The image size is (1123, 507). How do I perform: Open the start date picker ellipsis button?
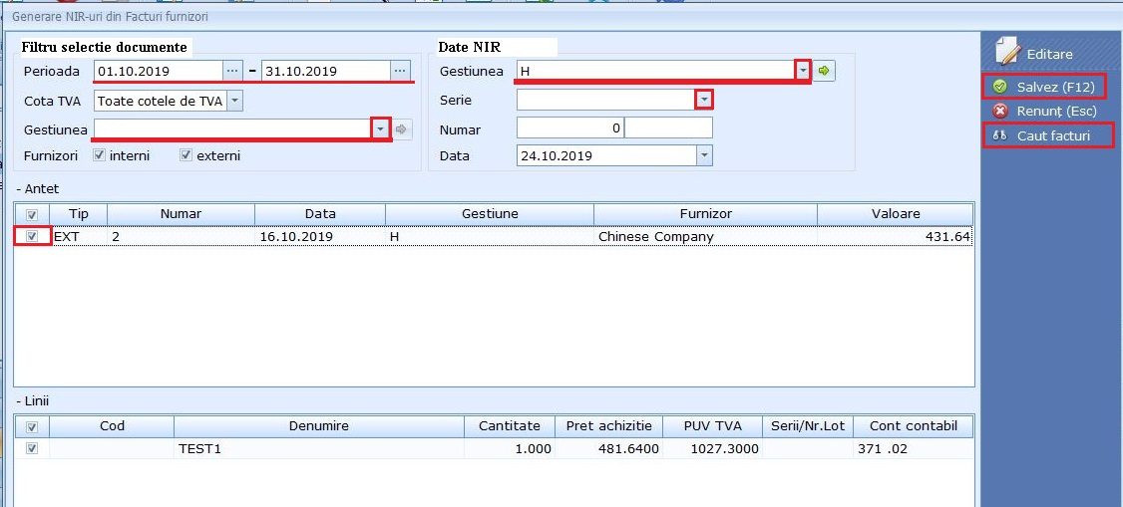point(233,71)
